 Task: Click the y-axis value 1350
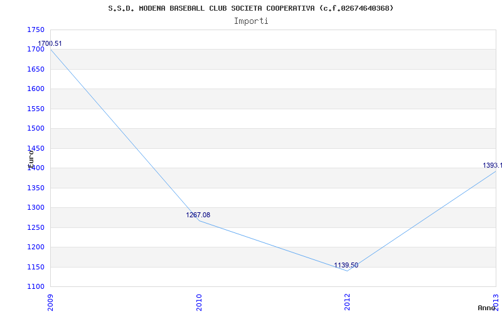[x=36, y=188]
